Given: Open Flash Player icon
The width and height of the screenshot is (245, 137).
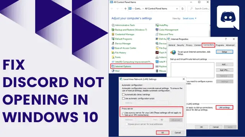Looking at the screenshot, I should tap(157, 53).
